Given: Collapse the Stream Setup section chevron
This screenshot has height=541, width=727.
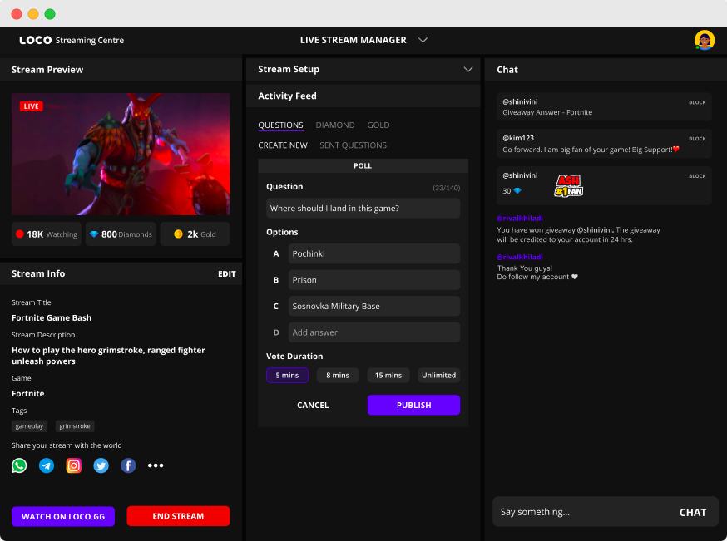Looking at the screenshot, I should (468, 70).
